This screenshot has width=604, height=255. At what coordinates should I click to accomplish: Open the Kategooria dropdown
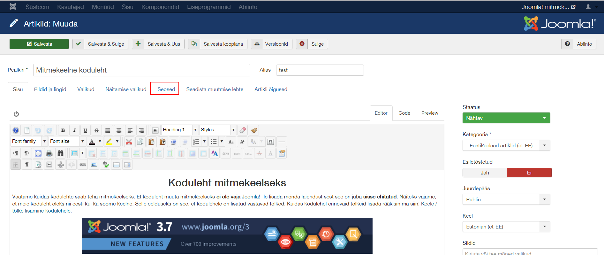(506, 145)
